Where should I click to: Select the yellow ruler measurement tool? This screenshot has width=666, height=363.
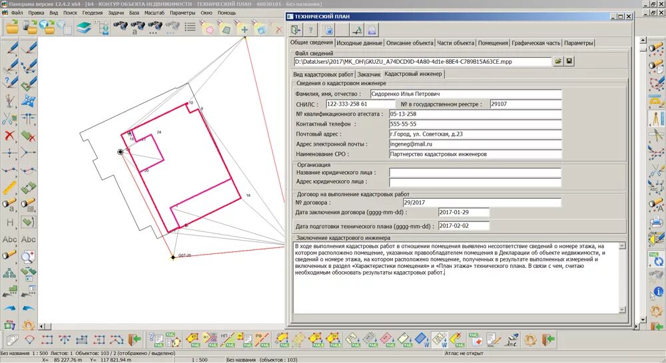click(x=9, y=187)
